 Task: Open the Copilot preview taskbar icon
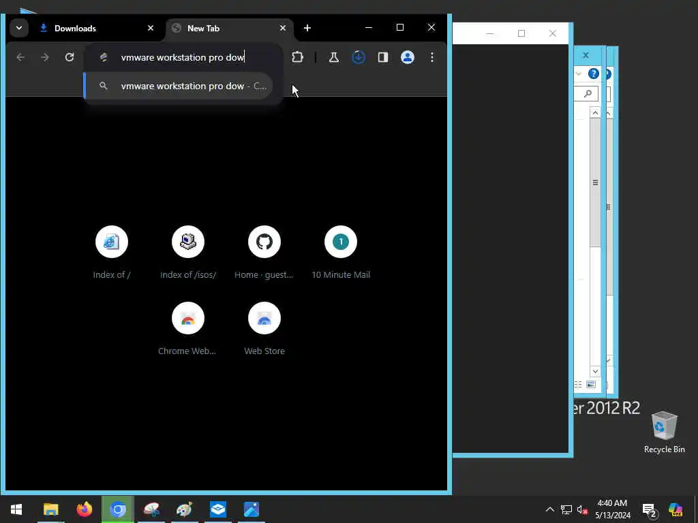[x=676, y=509]
